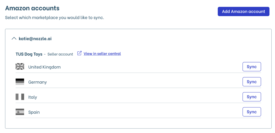Click the United Kingdom flag icon
The image size is (275, 133).
click(20, 67)
